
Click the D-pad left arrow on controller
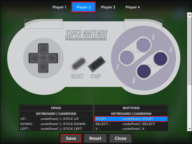click(x=33, y=58)
